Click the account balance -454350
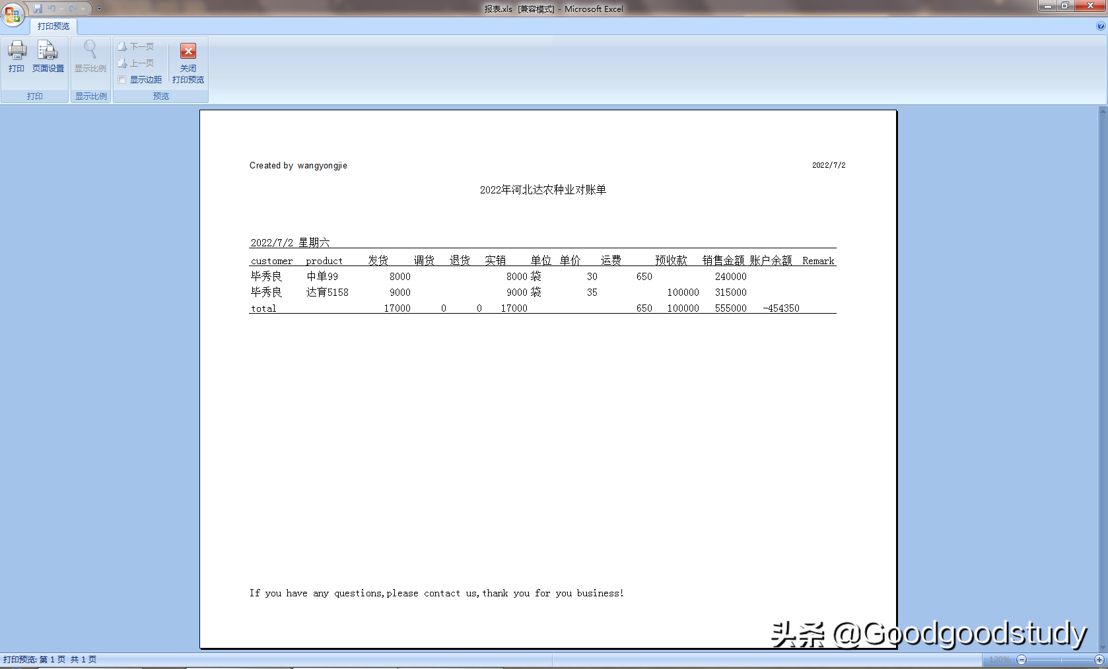Screen dimensions: 1108x669 pyautogui.click(x=781, y=308)
